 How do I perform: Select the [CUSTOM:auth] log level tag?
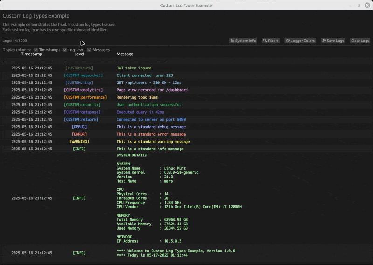tap(79, 68)
